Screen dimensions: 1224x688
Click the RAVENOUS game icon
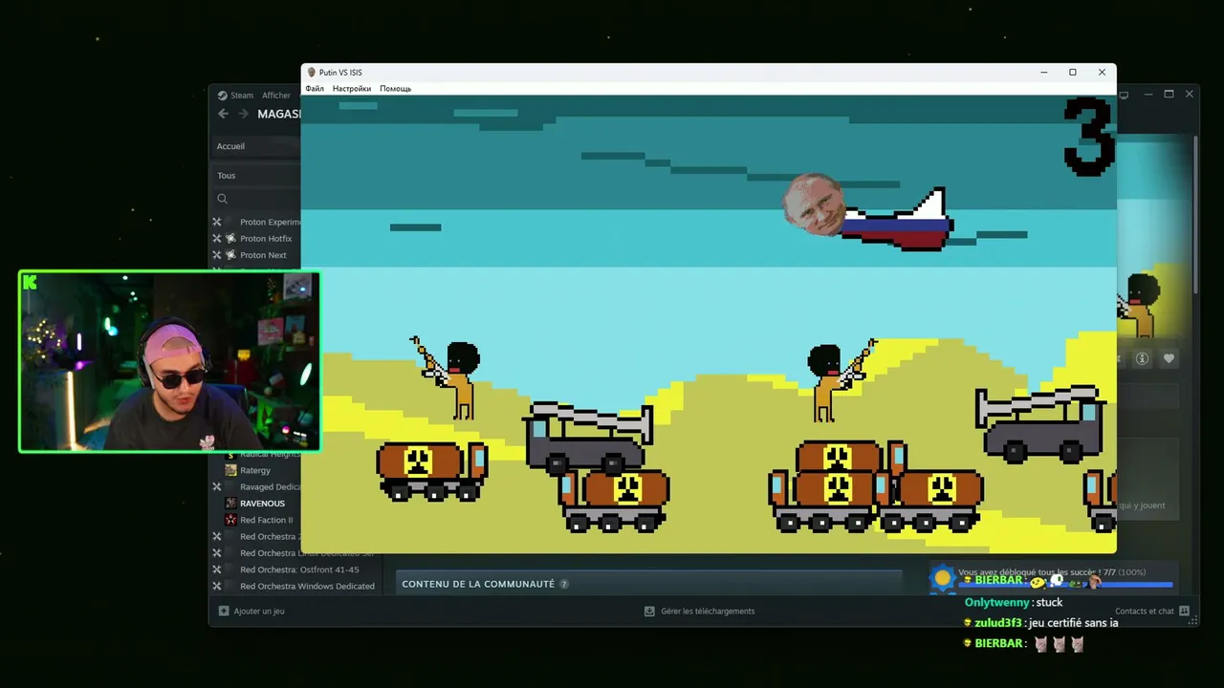[x=230, y=504]
